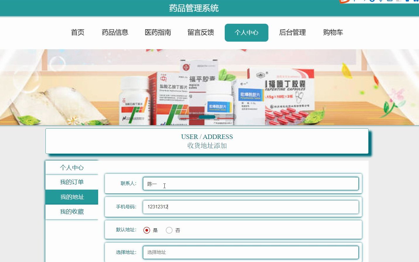Switch to the highlighted 个人中心 tab
The height and width of the screenshot is (262, 419).
click(246, 33)
